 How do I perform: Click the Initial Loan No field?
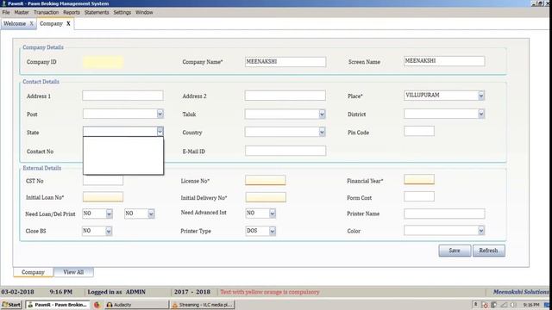[103, 197]
